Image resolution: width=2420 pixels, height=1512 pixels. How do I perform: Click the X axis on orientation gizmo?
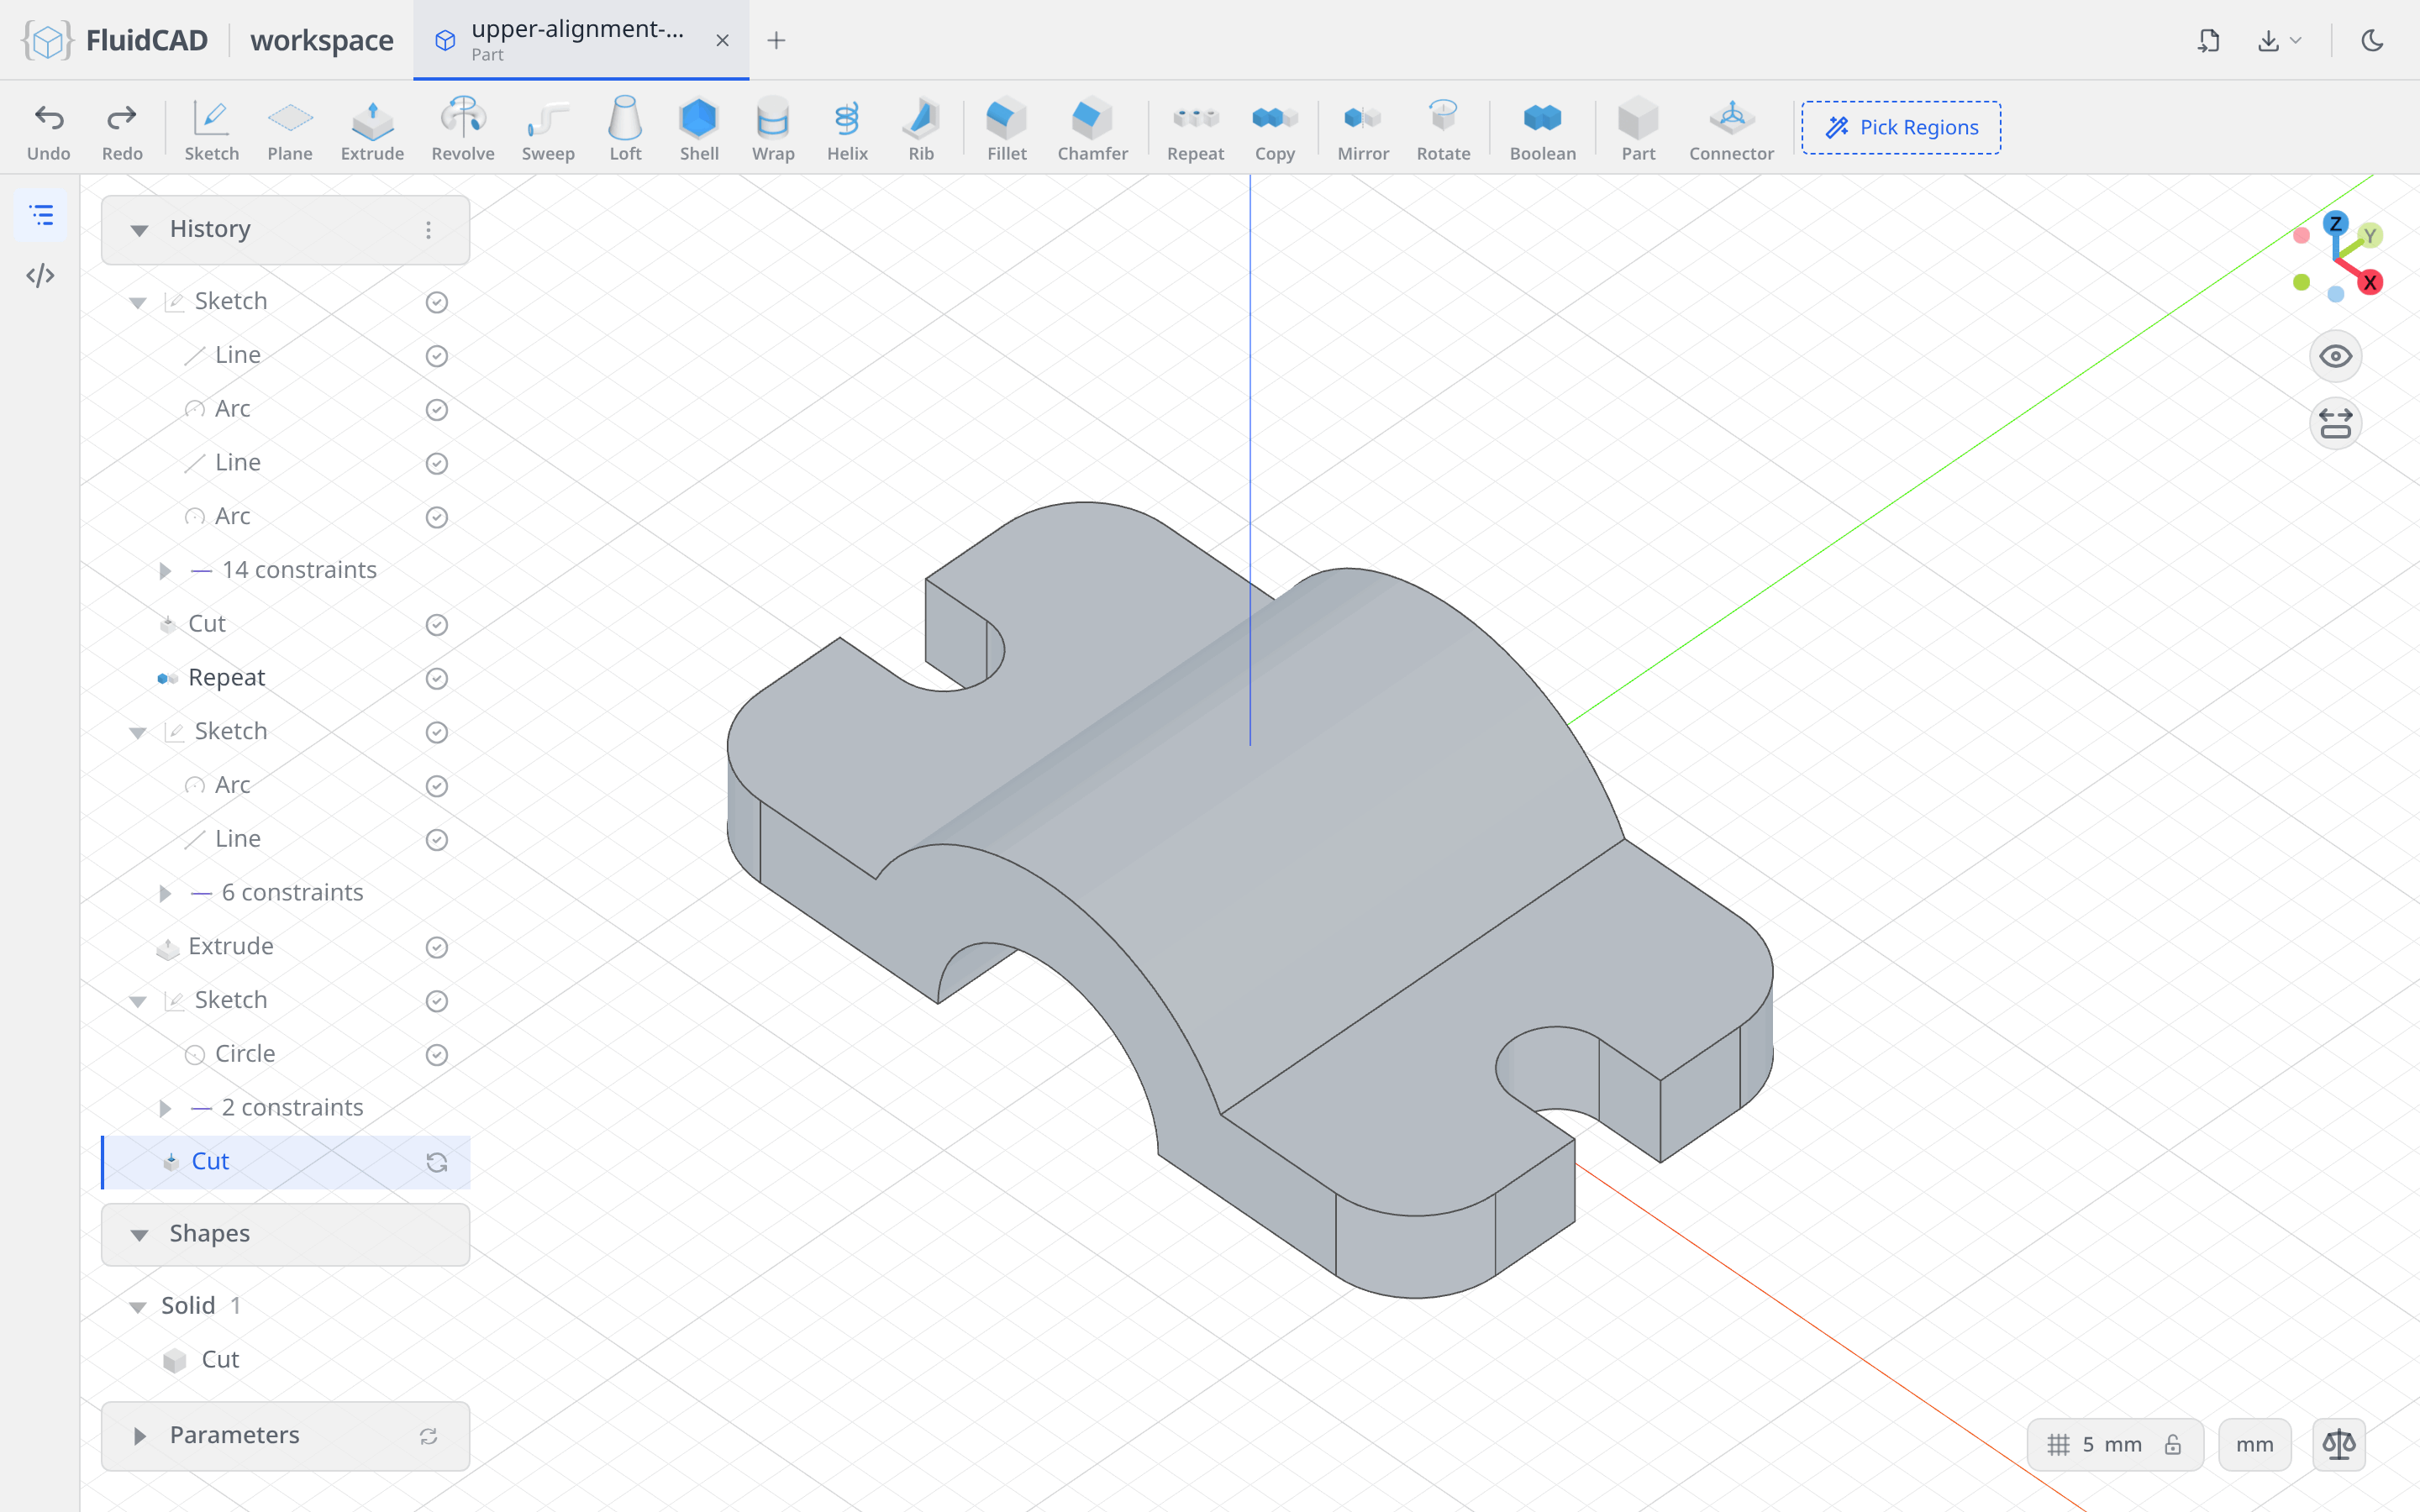[x=2369, y=283]
